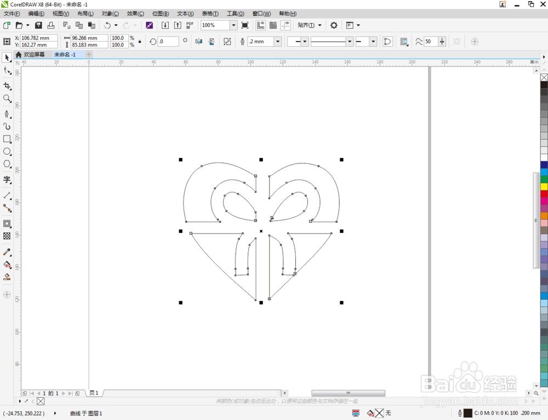Click the Print icon
The height and width of the screenshot is (420, 548).
click(x=50, y=25)
